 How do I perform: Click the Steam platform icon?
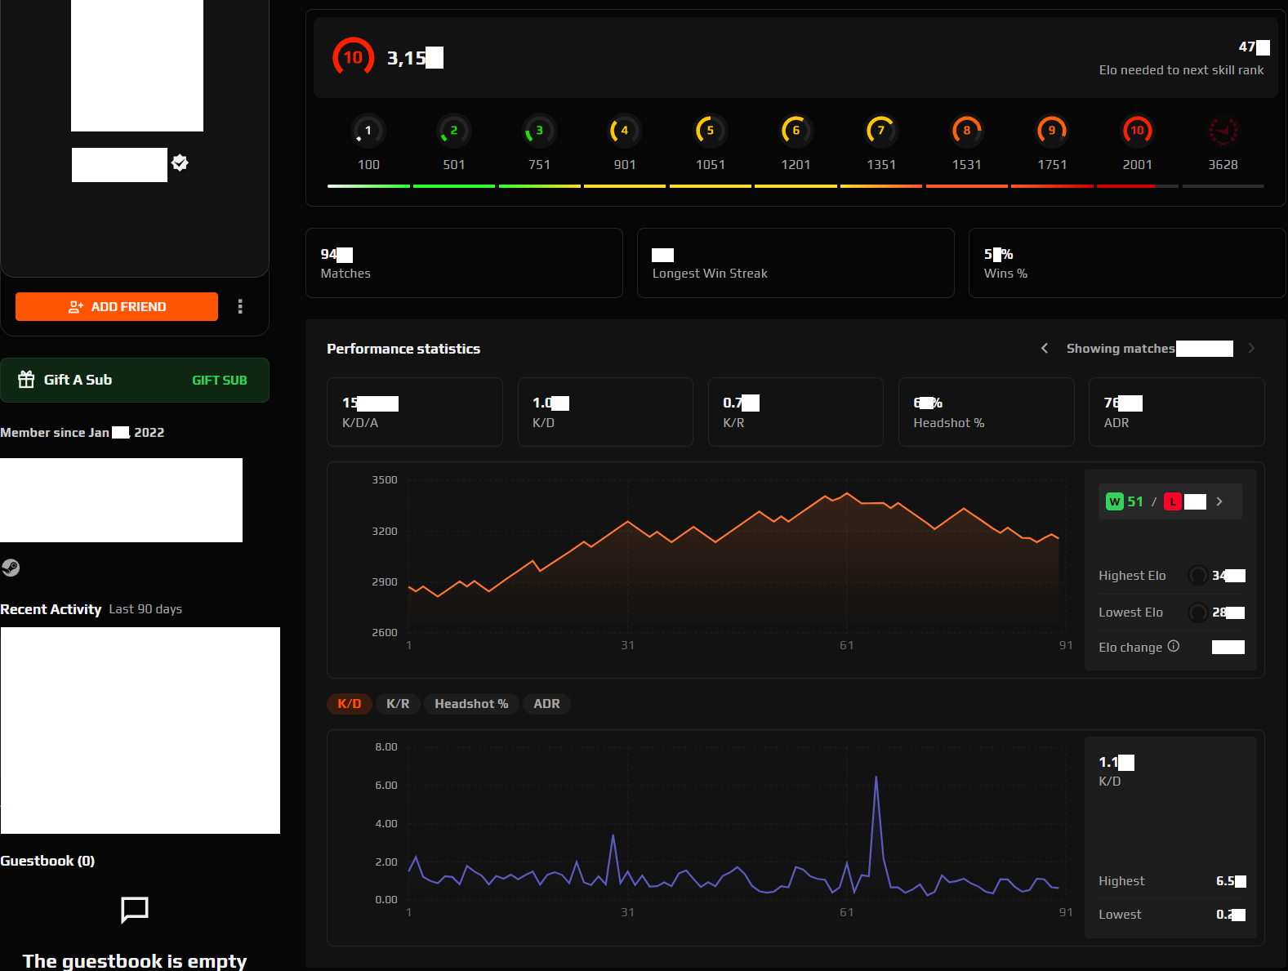click(x=11, y=568)
